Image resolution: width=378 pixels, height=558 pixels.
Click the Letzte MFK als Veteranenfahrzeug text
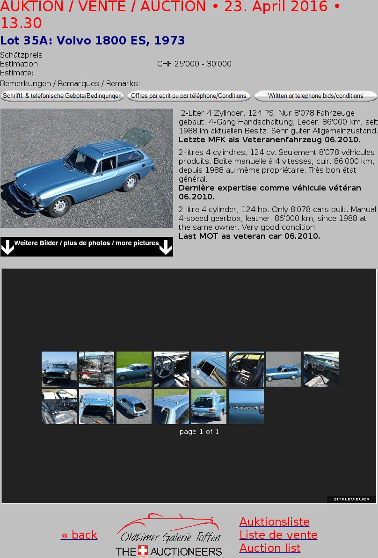point(269,139)
